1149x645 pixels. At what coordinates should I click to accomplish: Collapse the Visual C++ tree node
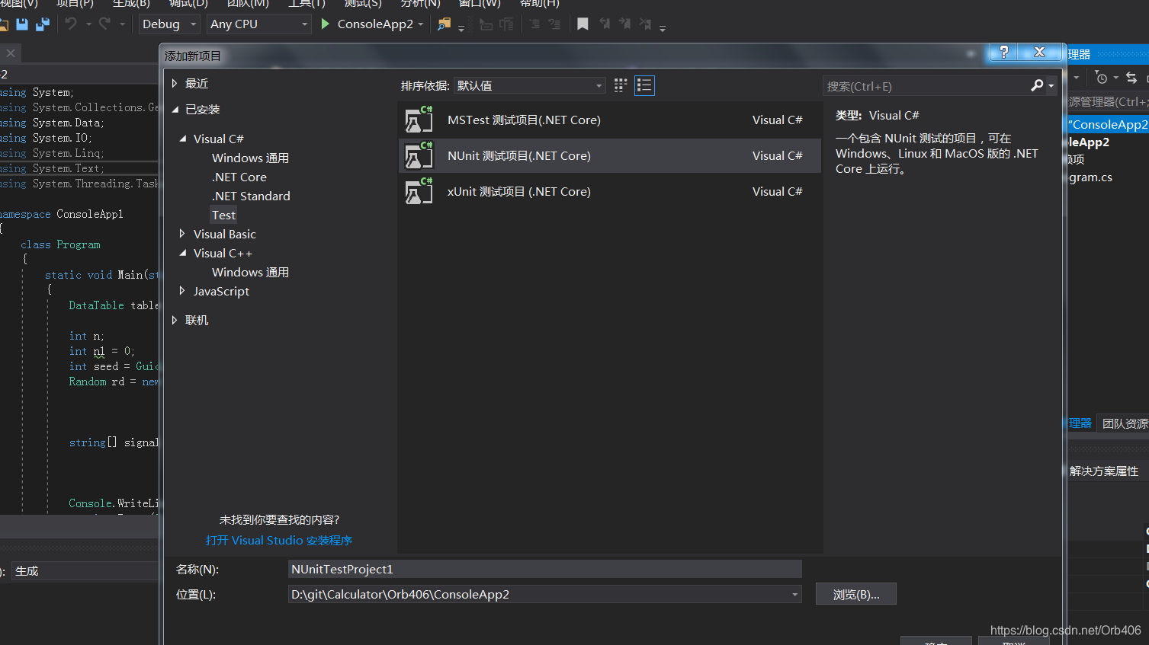click(182, 253)
